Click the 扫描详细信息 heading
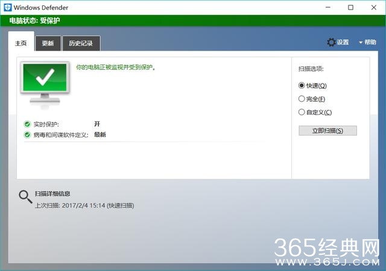 coord(52,193)
